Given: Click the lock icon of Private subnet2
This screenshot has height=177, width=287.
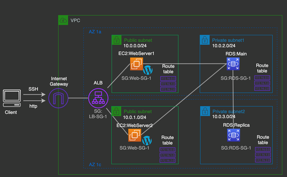Looking at the screenshot, I should (x=205, y=111).
